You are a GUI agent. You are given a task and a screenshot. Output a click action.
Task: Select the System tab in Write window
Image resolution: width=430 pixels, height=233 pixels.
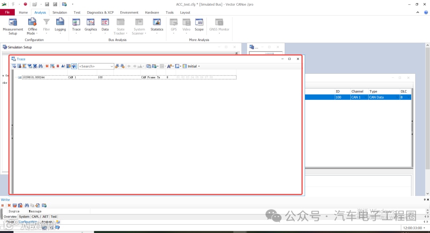(x=24, y=217)
